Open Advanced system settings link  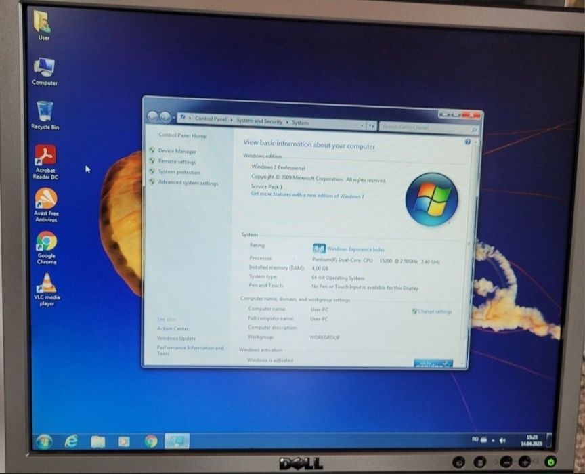click(x=188, y=183)
